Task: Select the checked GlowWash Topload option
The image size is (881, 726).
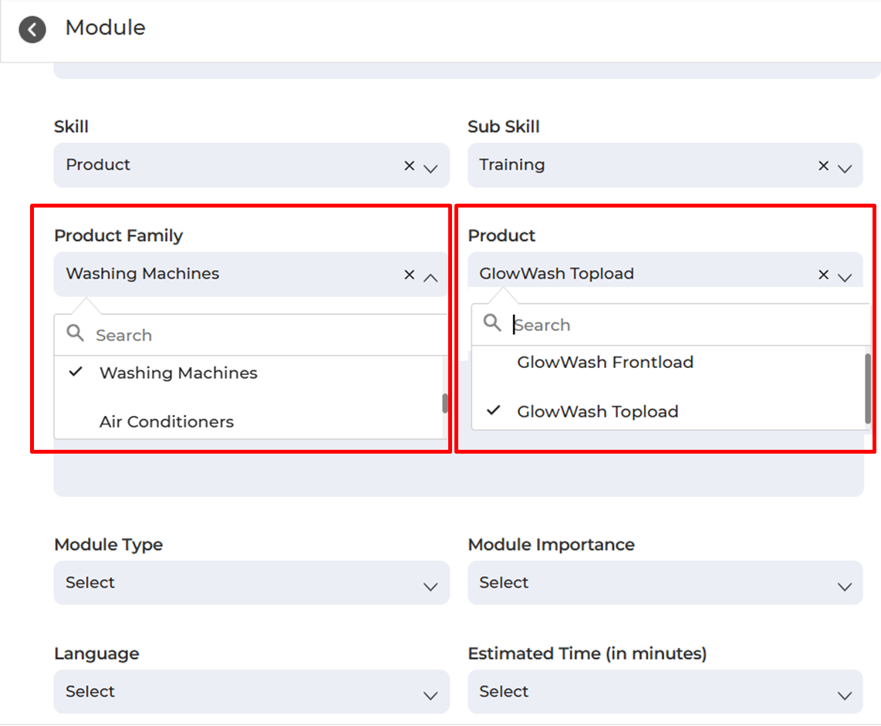Action: (x=597, y=412)
